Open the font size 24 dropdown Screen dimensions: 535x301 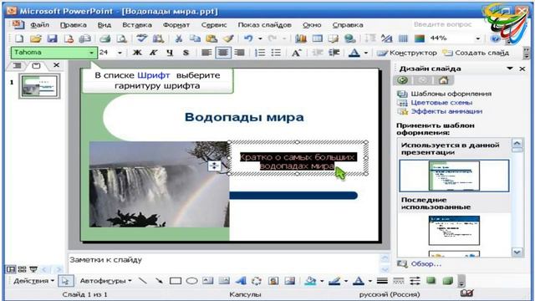120,53
